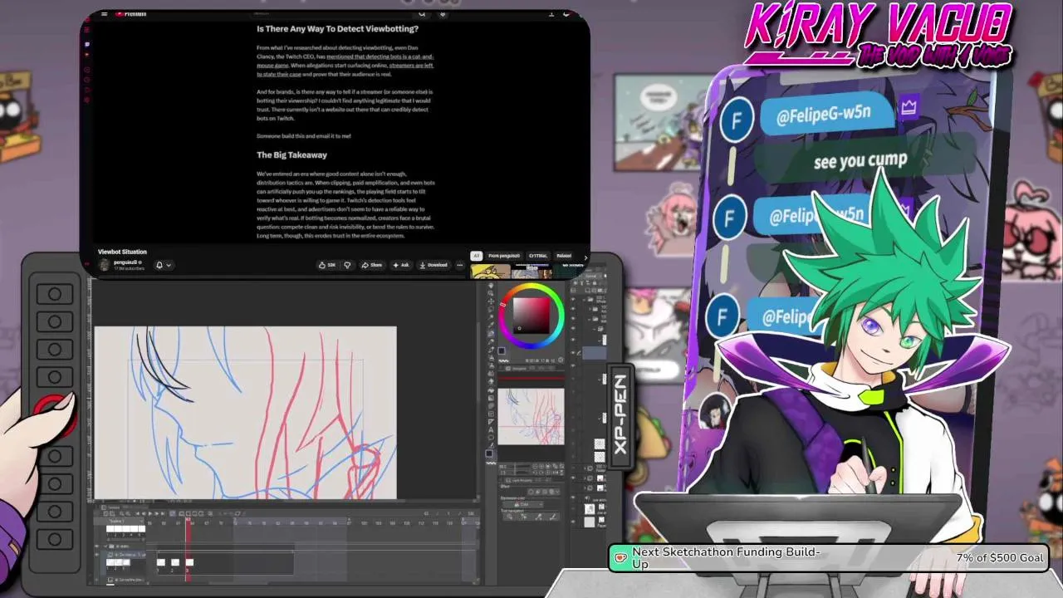The height and width of the screenshot is (598, 1063).
Task: Pick a shade in the color square
Action: tap(531, 316)
